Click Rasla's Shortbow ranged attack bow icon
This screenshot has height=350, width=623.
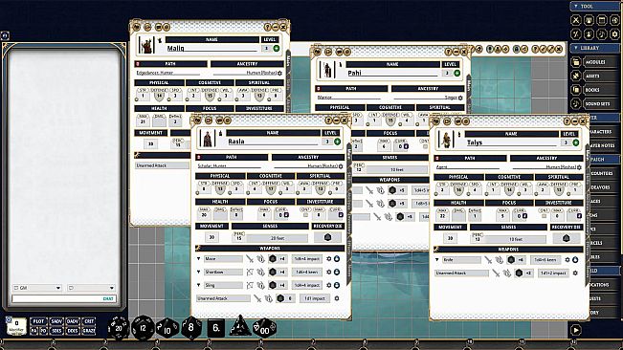[250, 272]
